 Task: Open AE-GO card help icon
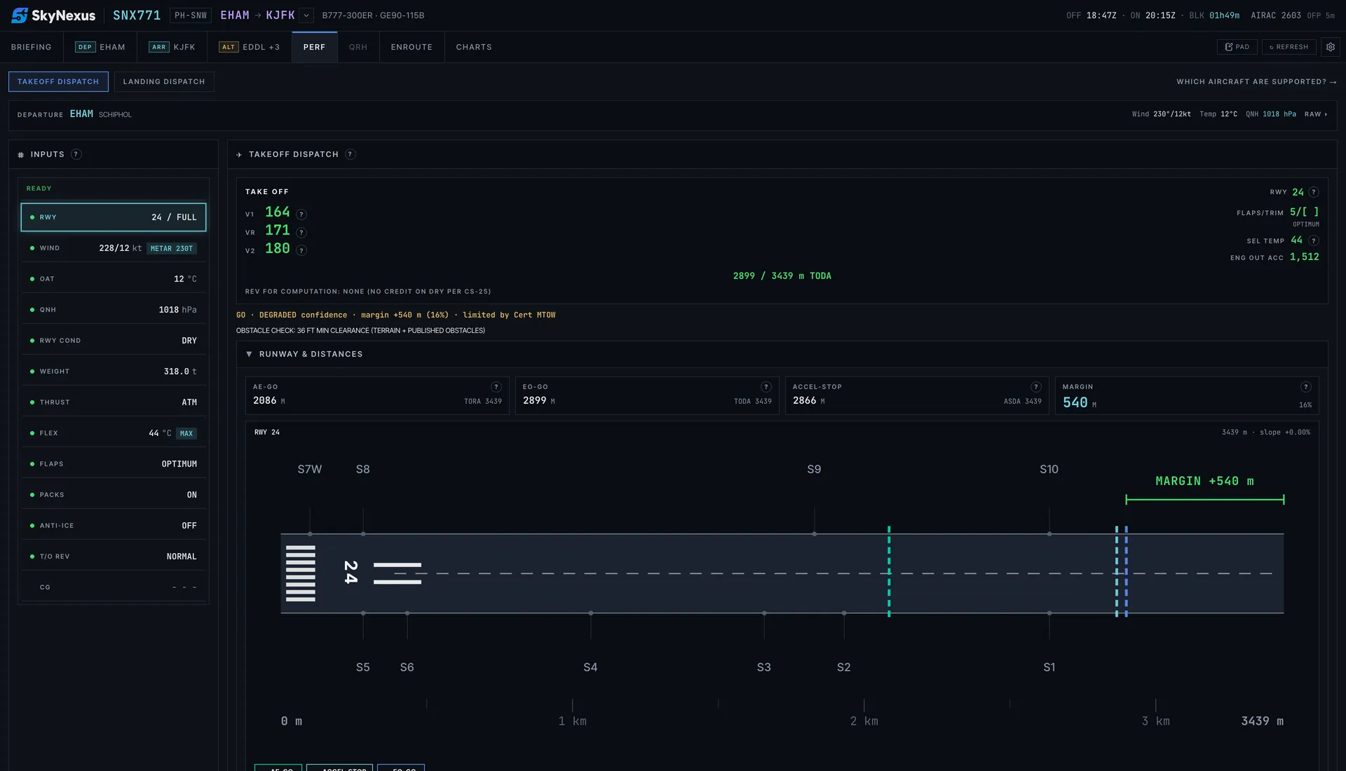(x=496, y=387)
